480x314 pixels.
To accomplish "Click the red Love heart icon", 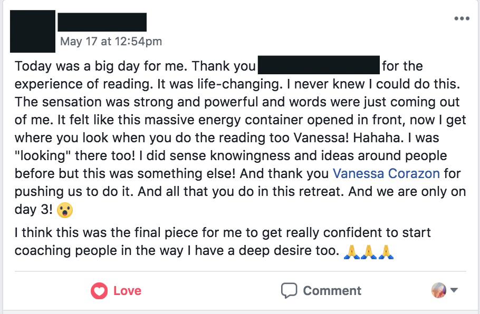I will (99, 291).
